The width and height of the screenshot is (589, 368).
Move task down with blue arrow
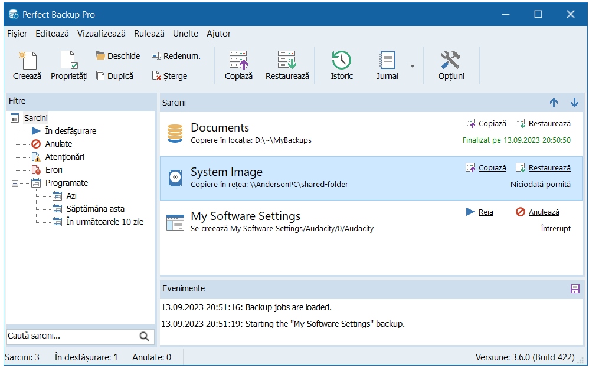click(x=574, y=103)
